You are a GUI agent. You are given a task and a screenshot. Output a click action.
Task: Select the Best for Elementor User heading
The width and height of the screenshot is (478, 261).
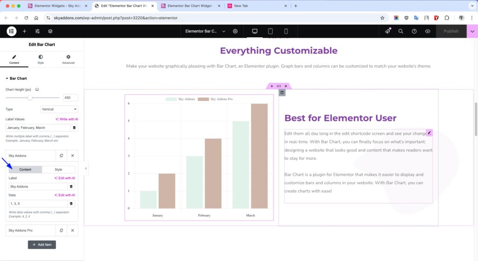click(340, 118)
